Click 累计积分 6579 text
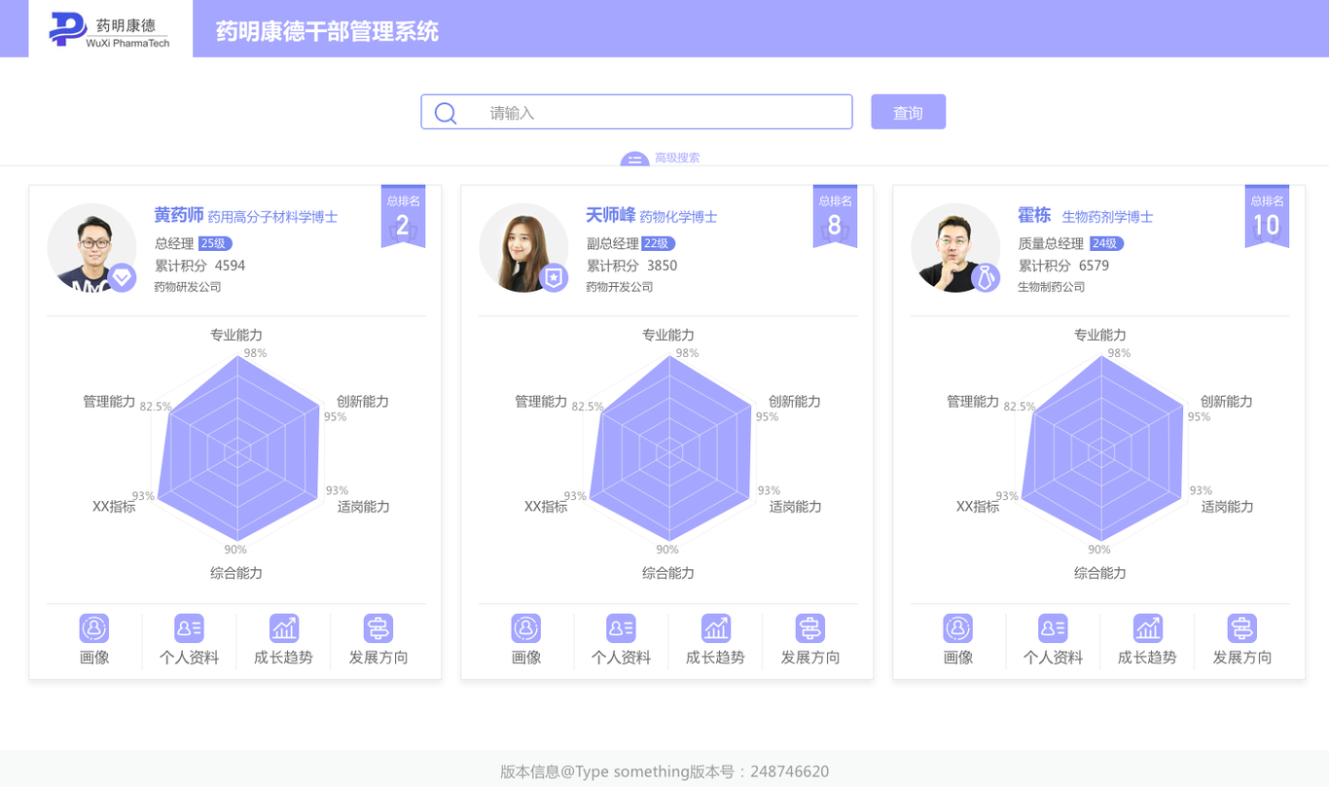 pyautogui.click(x=1063, y=266)
